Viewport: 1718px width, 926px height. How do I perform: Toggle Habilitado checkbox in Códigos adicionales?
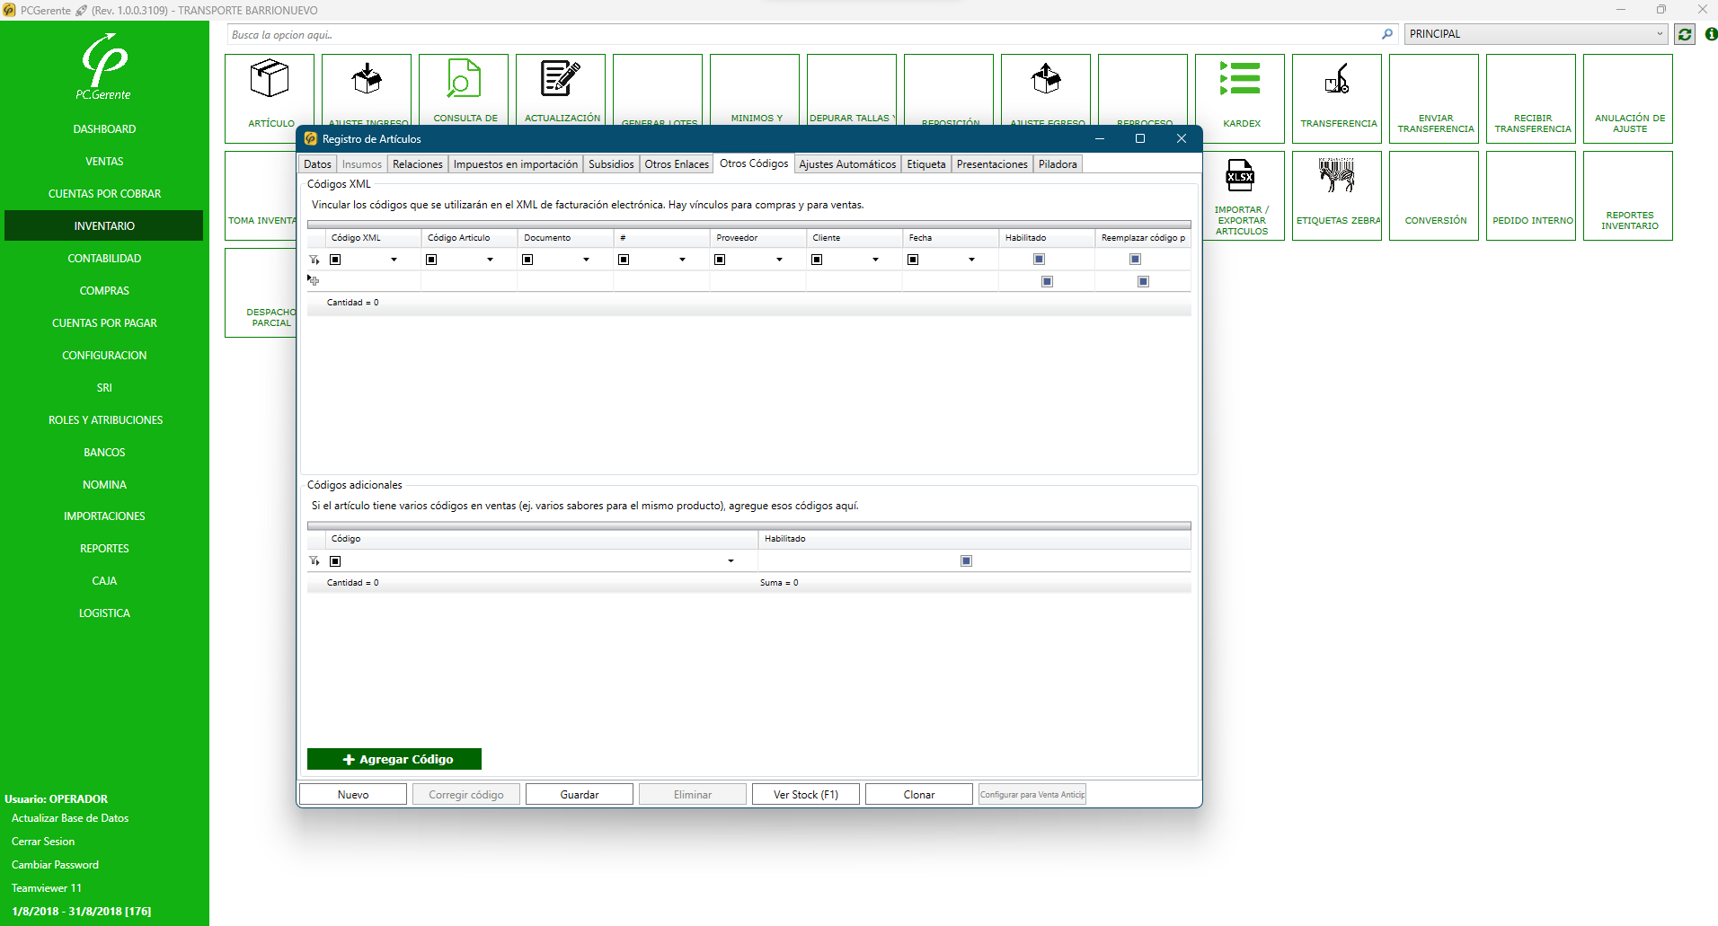(966, 561)
